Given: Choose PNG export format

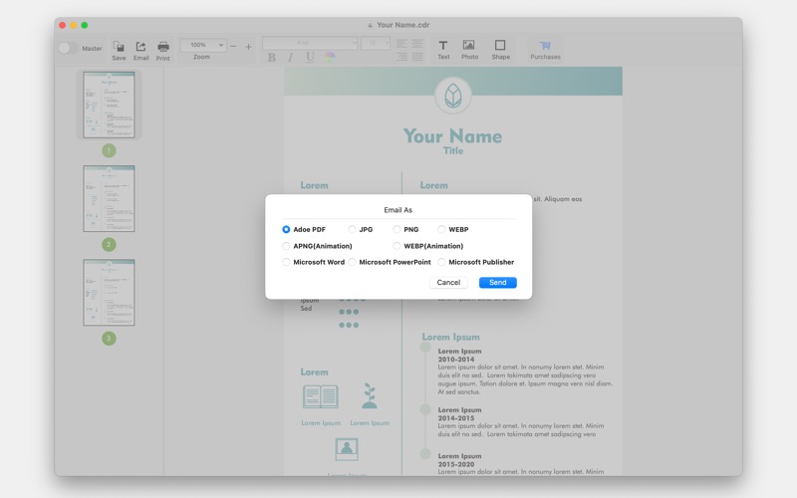Looking at the screenshot, I should (405, 230).
